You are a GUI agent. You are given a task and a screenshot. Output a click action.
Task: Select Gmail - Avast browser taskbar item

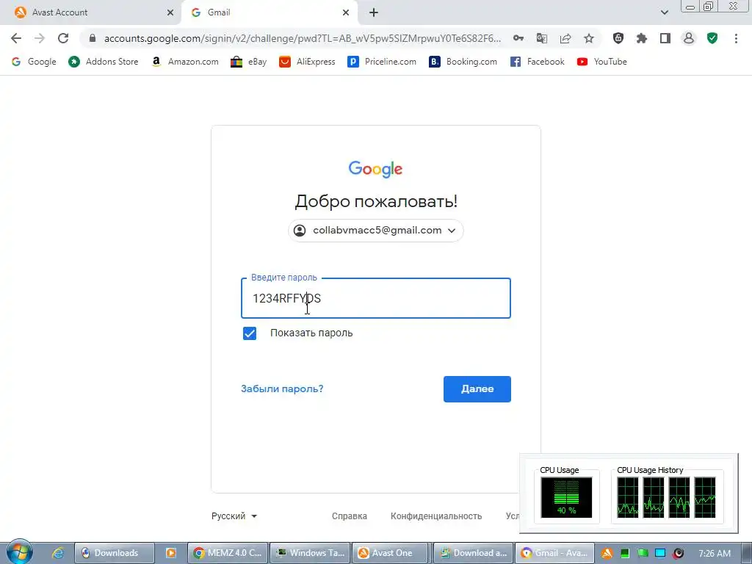click(x=555, y=553)
